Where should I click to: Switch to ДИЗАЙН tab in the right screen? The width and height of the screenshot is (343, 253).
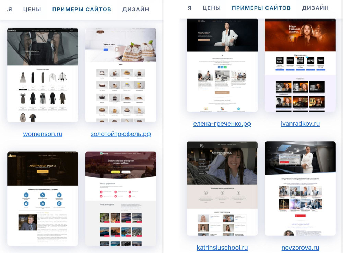point(315,8)
